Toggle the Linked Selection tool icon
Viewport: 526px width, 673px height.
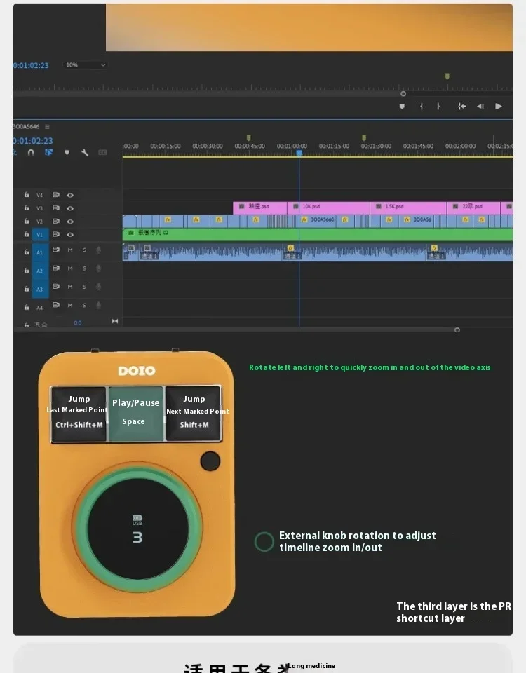pos(48,152)
